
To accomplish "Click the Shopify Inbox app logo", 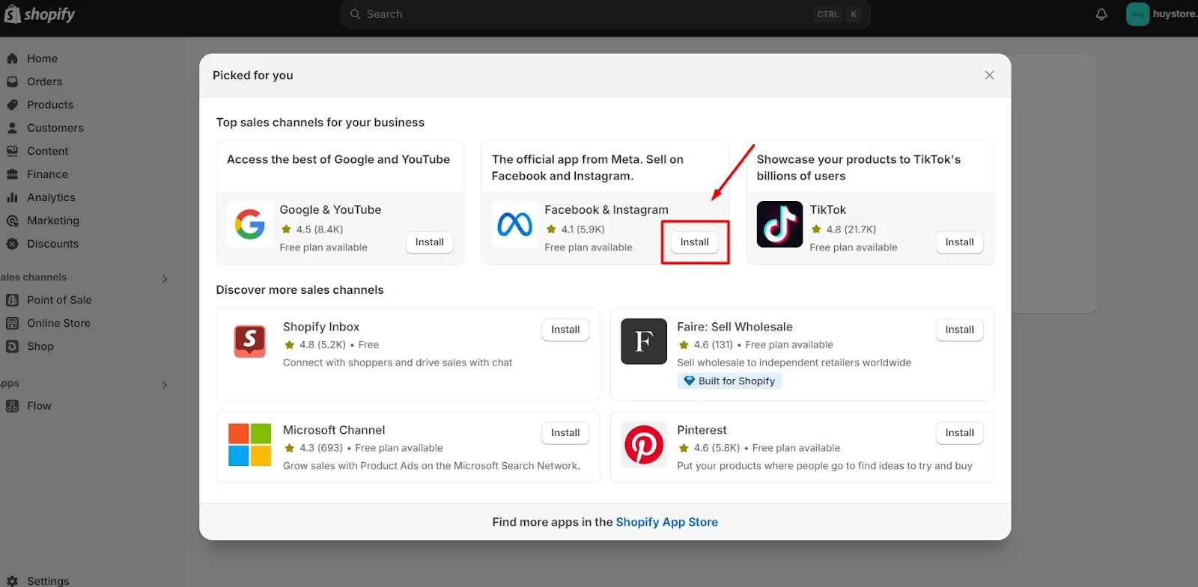I will click(250, 341).
